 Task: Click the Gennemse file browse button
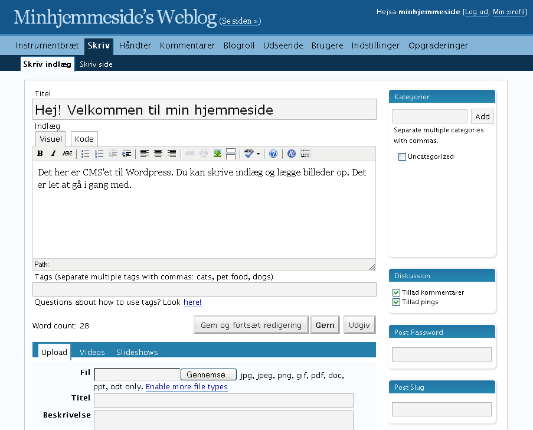208,374
